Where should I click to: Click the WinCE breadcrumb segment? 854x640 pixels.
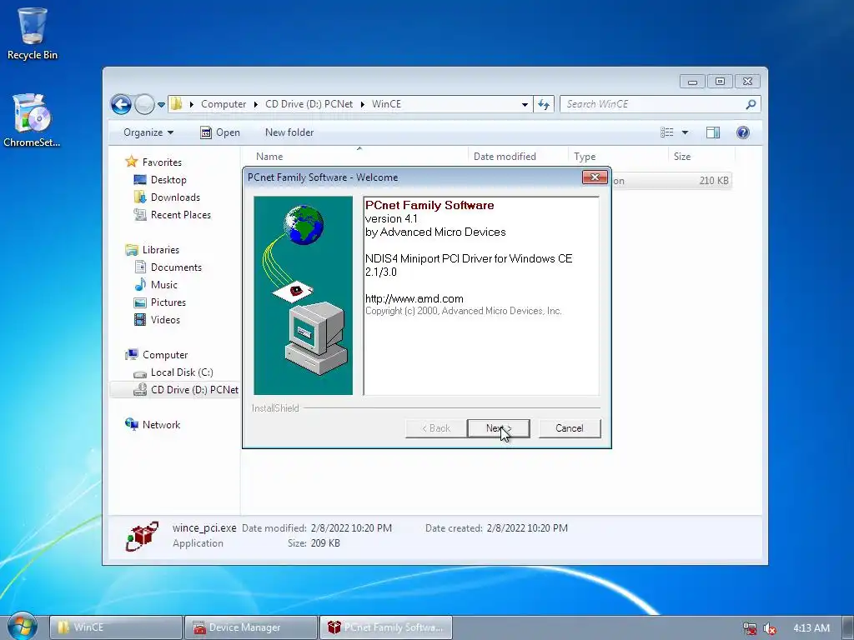point(386,104)
